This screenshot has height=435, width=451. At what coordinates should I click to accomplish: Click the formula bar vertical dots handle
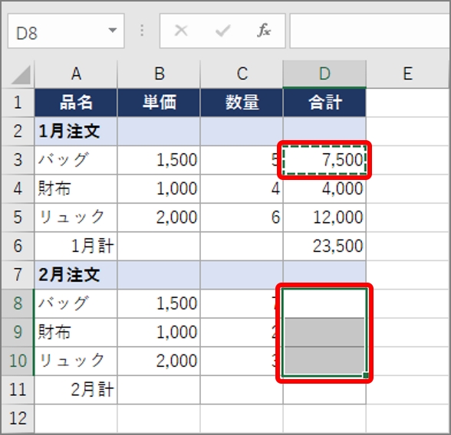(142, 31)
